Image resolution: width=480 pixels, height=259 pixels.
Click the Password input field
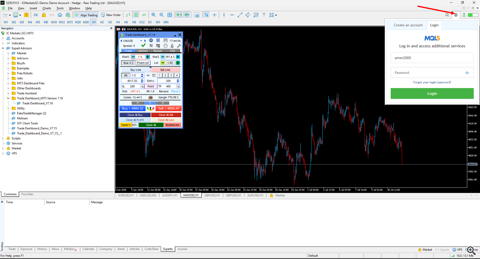(432, 73)
